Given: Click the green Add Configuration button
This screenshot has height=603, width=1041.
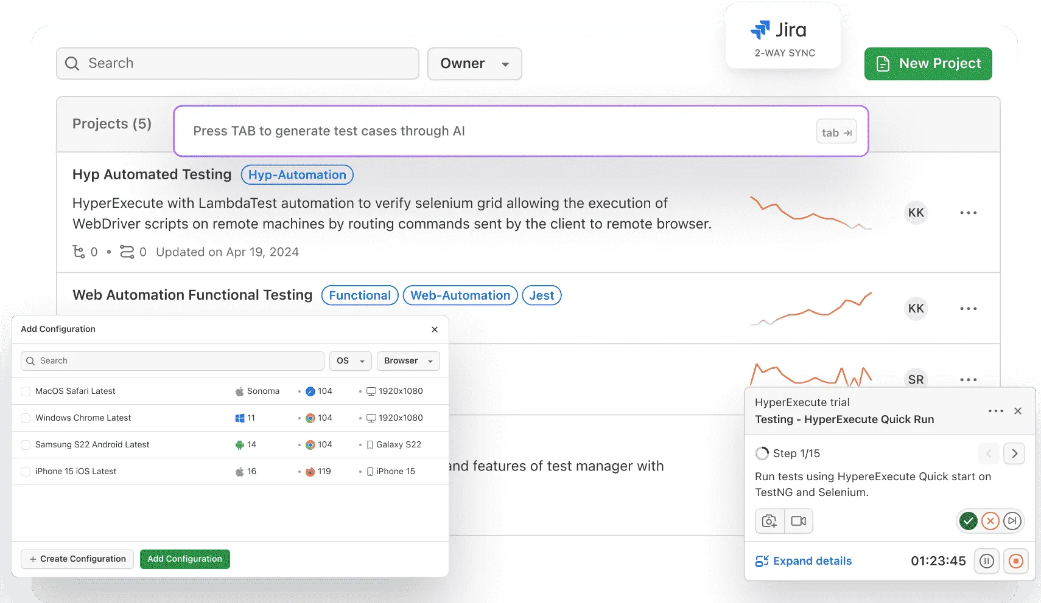Looking at the screenshot, I should pyautogui.click(x=185, y=559).
